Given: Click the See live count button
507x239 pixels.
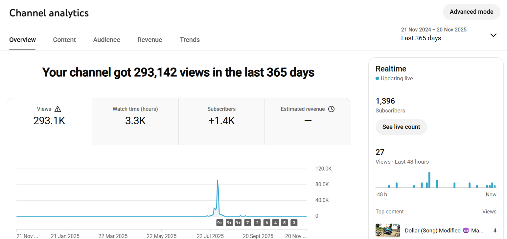Looking at the screenshot, I should pyautogui.click(x=401, y=127).
